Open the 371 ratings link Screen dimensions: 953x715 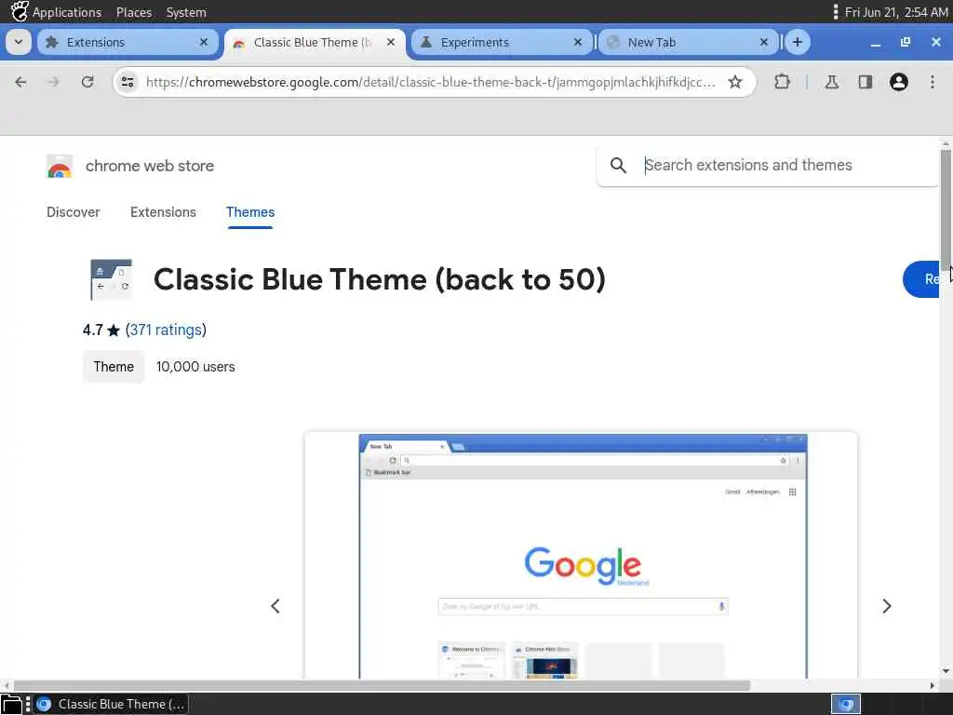(x=166, y=331)
